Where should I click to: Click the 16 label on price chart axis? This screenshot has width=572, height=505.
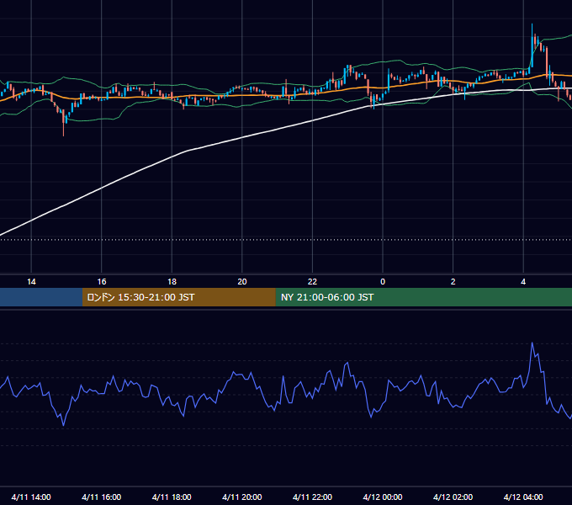(x=102, y=282)
